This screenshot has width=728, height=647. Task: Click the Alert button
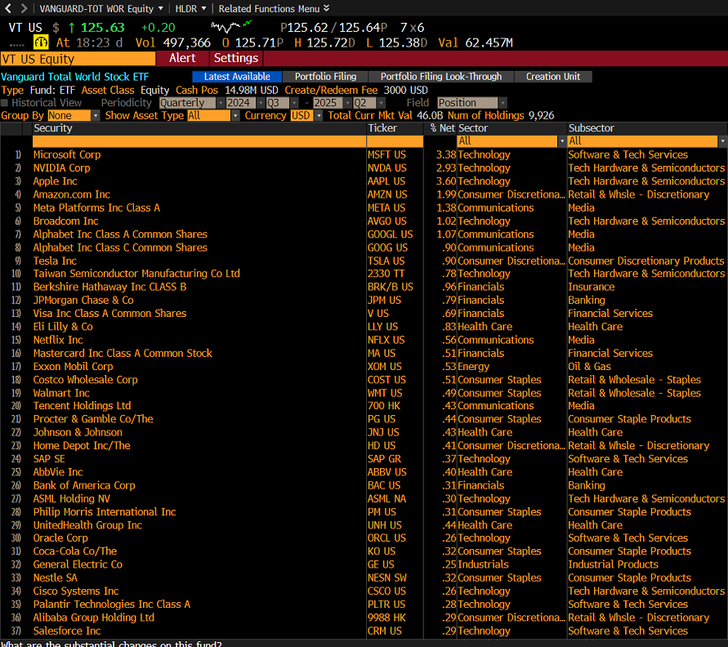(x=182, y=59)
